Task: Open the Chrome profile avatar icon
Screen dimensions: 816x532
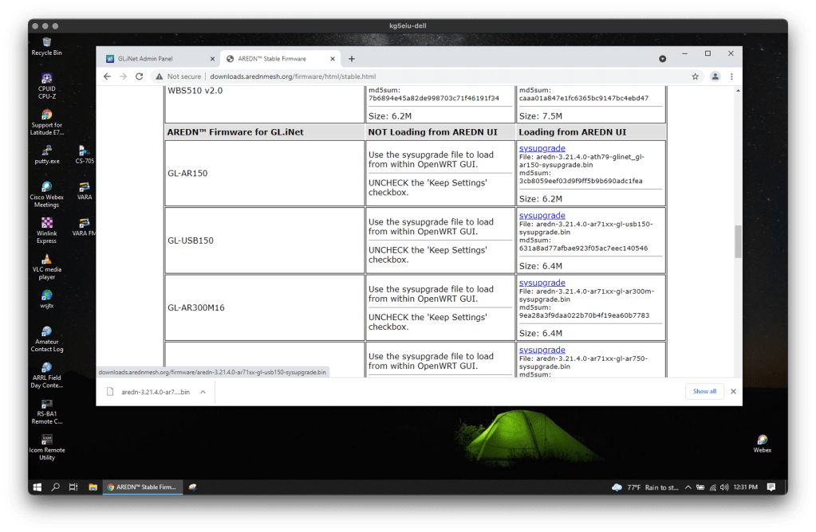Action: [715, 76]
